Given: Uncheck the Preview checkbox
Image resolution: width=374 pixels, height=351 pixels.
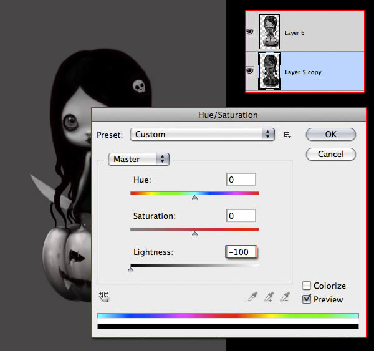Looking at the screenshot, I should (x=307, y=299).
